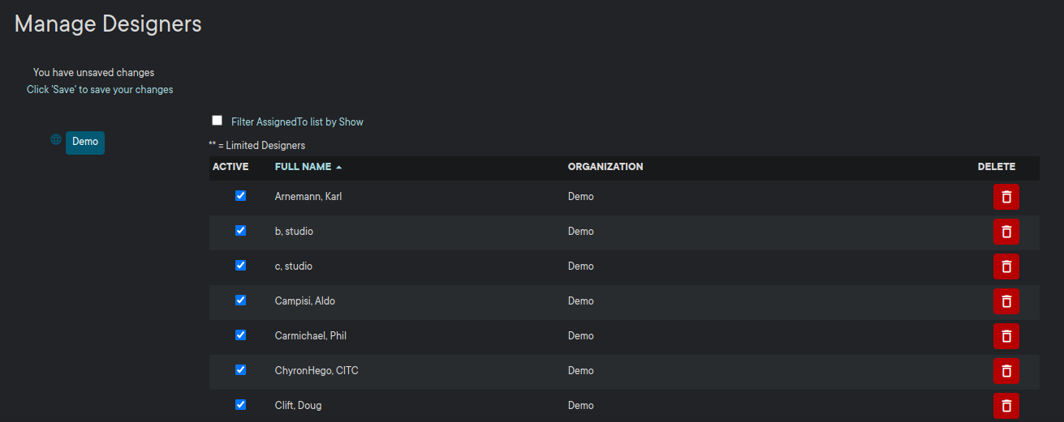Viewport: 1064px width, 422px height.
Task: Click the globe icon beside Demo
Action: point(56,140)
